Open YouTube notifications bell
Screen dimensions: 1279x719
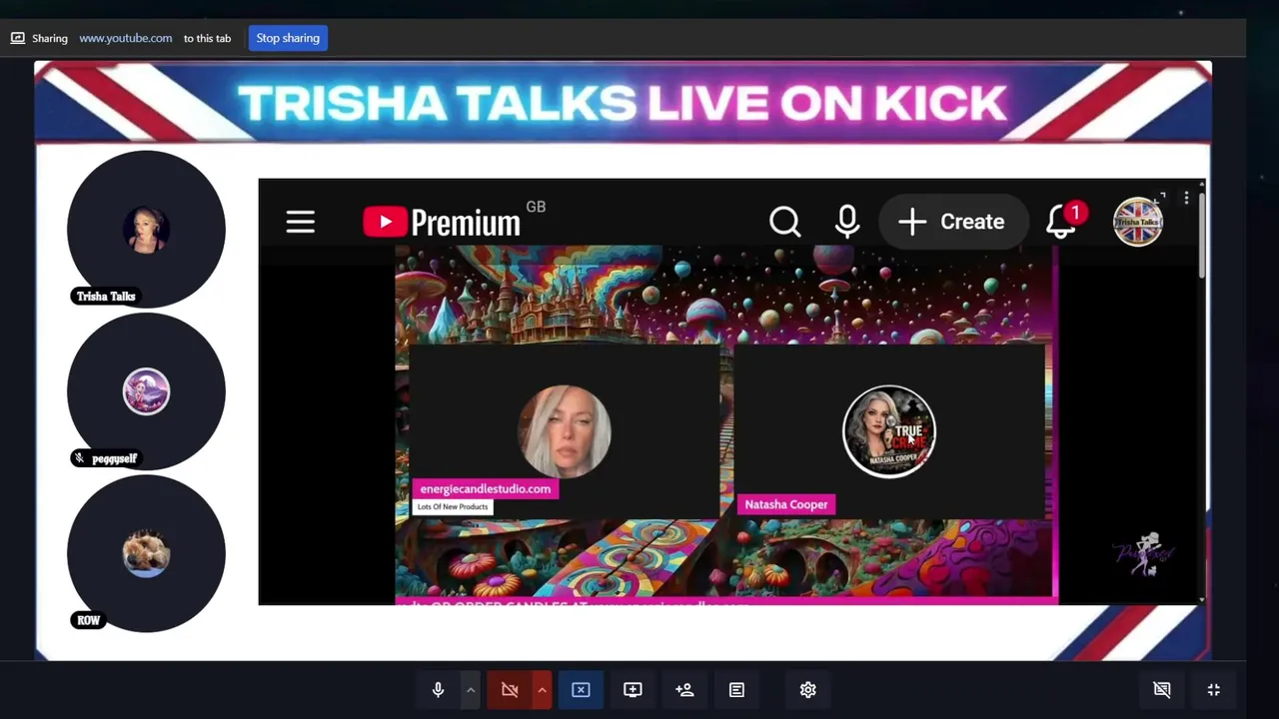[x=1062, y=222]
